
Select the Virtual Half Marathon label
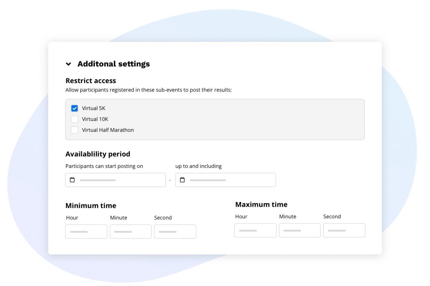click(108, 130)
